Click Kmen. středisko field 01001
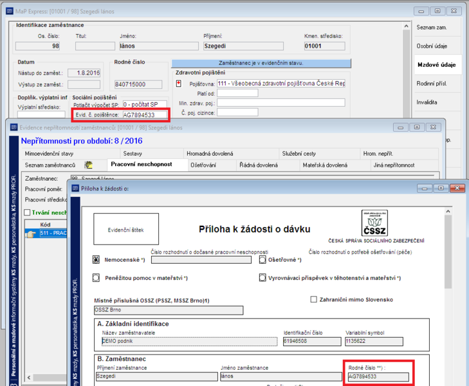This screenshot has height=386, width=469. click(x=324, y=46)
